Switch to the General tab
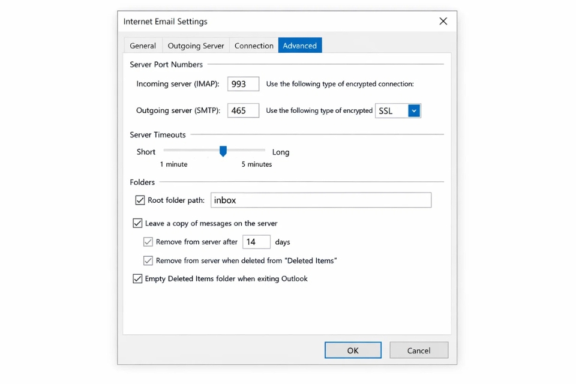576x384 pixels. pyautogui.click(x=143, y=45)
